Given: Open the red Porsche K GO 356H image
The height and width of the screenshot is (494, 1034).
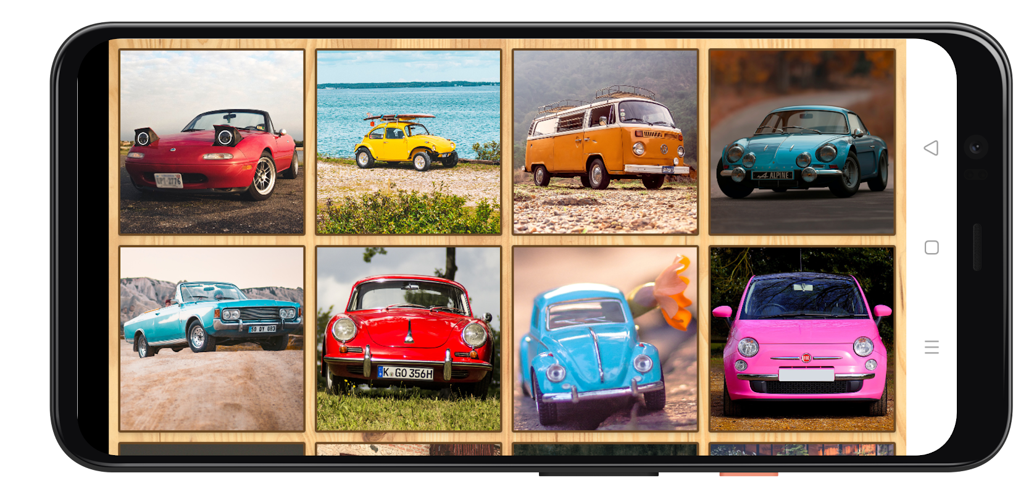Looking at the screenshot, I should (x=408, y=339).
